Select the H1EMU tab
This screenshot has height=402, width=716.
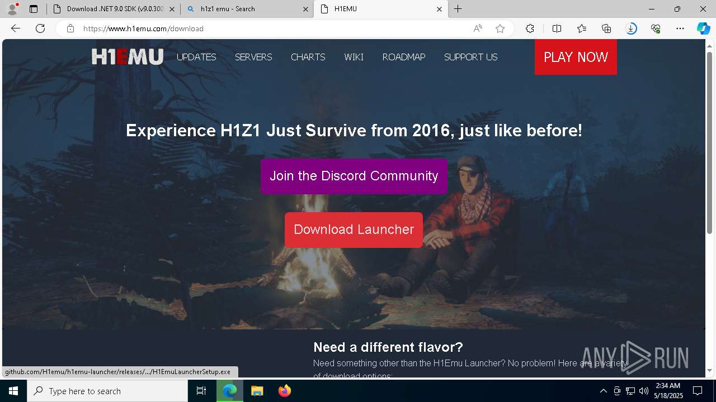tap(381, 9)
